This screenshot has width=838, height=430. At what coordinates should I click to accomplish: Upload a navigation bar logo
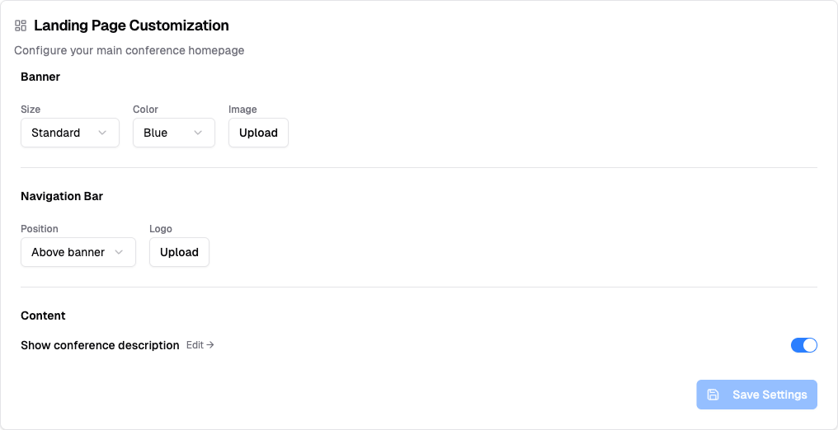tap(179, 252)
